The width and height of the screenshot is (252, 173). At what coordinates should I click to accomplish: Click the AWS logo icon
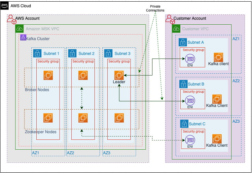pyautogui.click(x=4, y=6)
